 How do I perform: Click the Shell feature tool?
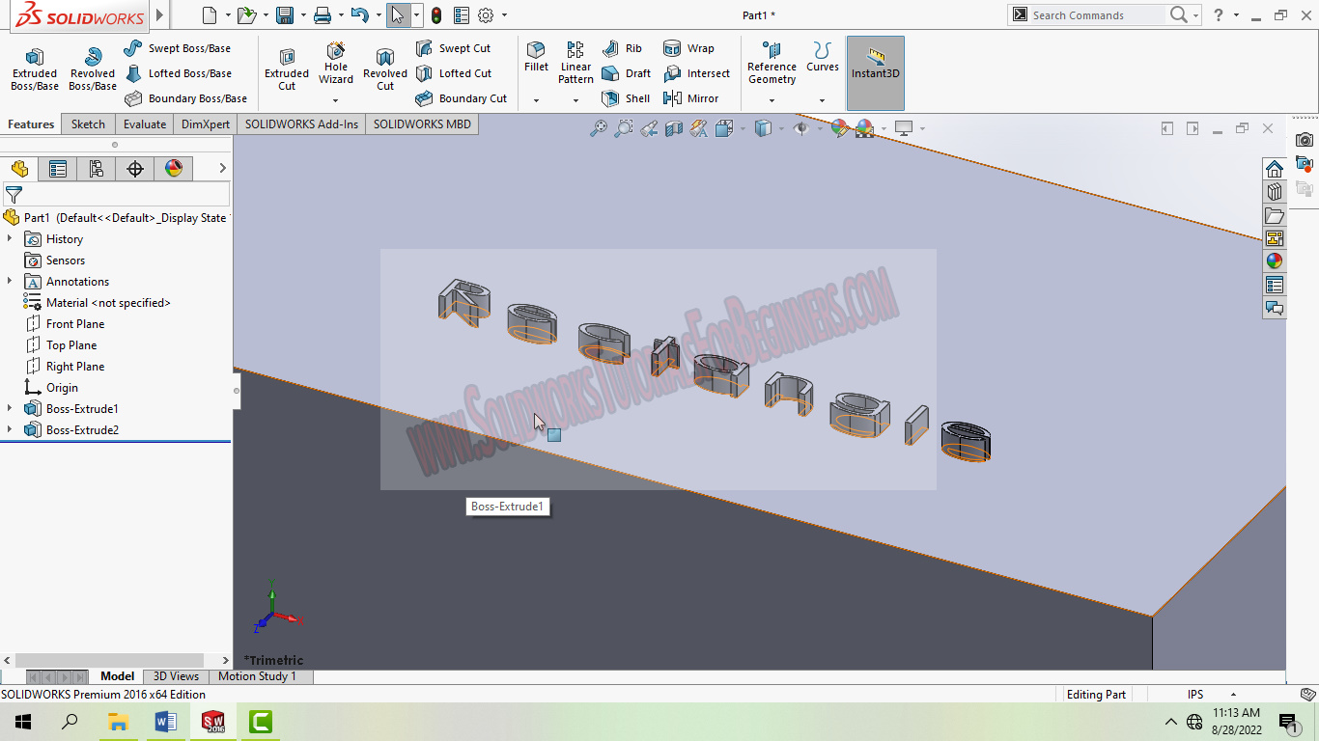point(626,97)
